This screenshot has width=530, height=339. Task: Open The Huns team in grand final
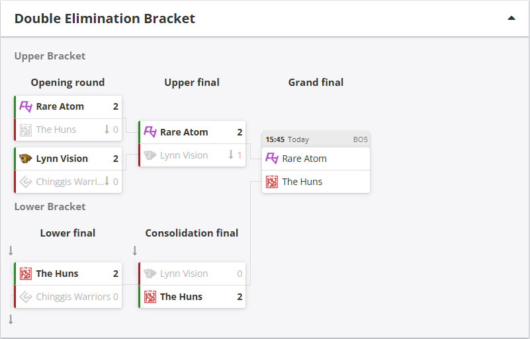click(302, 182)
